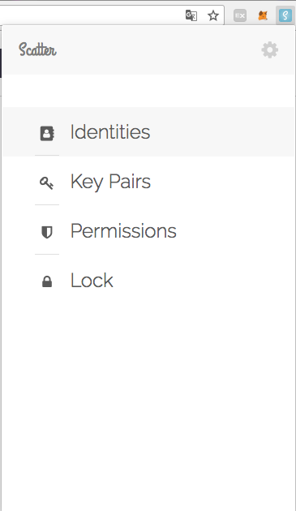Open the MetaMask fox extension
The width and height of the screenshot is (296, 511).
[263, 15]
